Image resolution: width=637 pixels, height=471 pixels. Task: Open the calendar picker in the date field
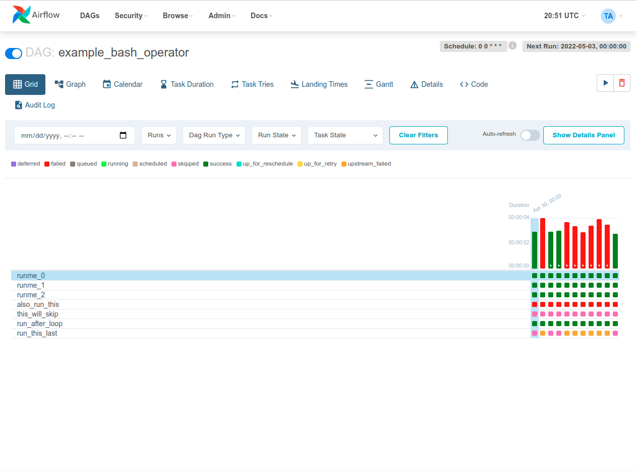click(123, 135)
